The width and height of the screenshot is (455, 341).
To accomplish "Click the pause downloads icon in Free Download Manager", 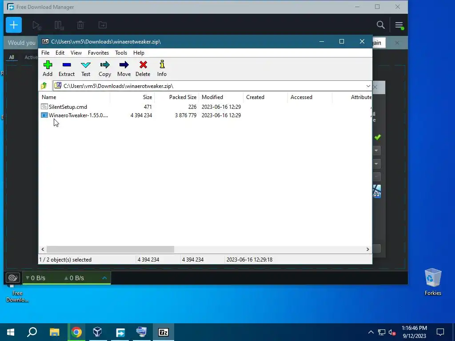I will [x=59, y=25].
